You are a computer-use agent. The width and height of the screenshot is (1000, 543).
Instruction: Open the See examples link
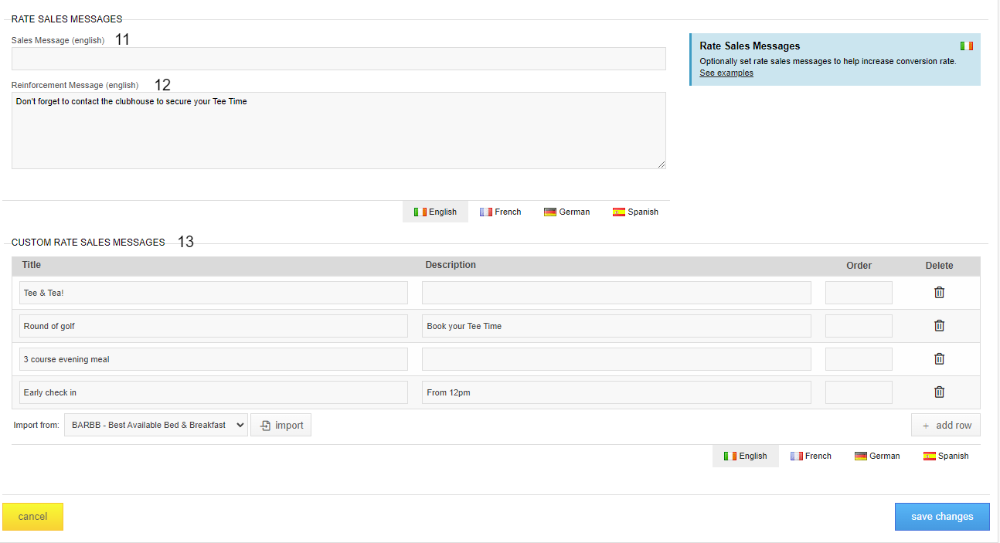point(726,73)
